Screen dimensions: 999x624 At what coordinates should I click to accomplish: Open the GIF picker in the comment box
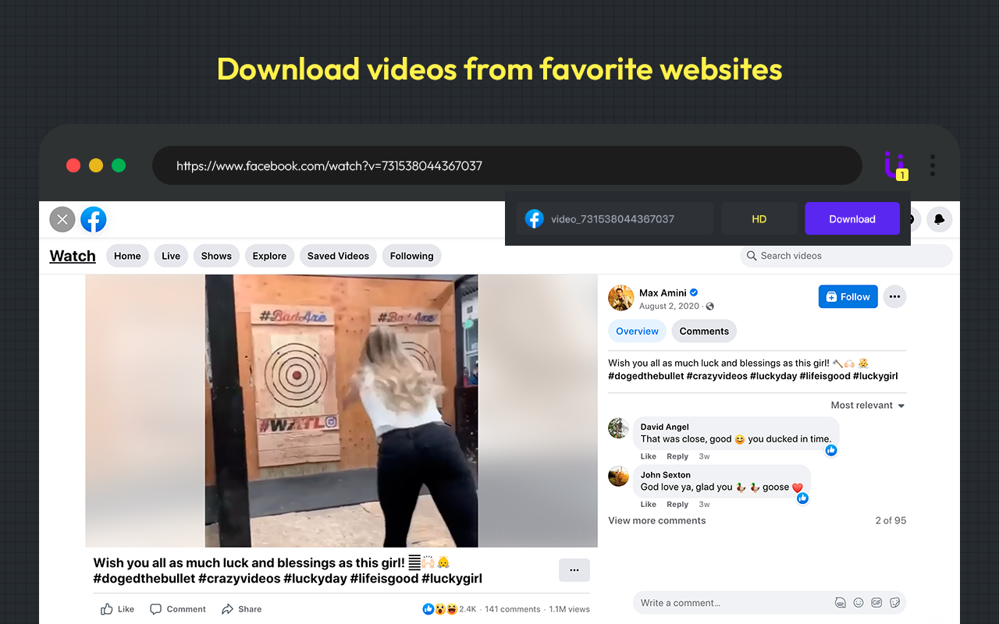(876, 602)
